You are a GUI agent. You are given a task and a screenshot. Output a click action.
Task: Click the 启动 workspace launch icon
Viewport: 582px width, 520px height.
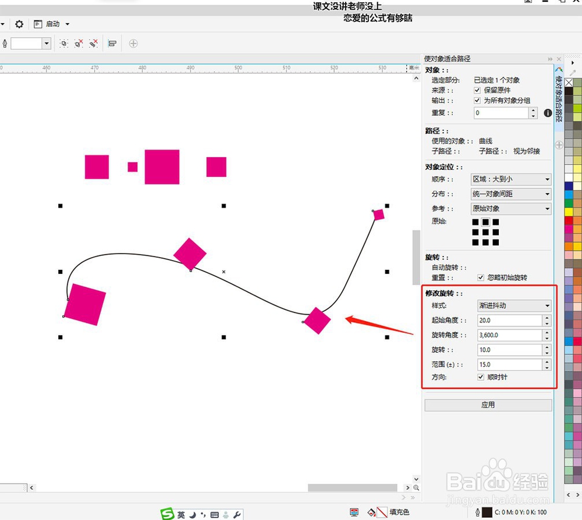pyautogui.click(x=38, y=24)
